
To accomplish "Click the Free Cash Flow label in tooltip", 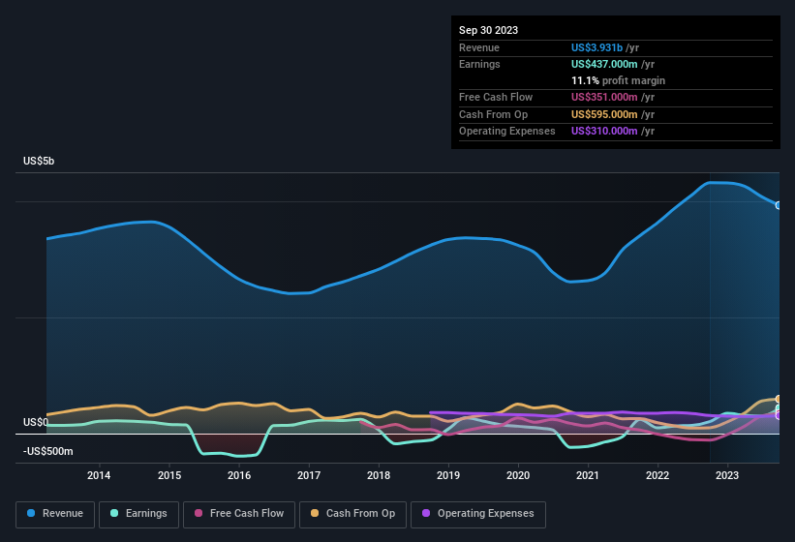I will point(496,97).
